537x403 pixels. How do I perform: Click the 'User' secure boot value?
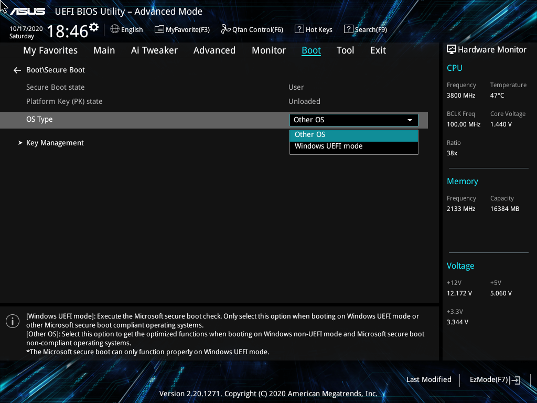pyautogui.click(x=296, y=88)
